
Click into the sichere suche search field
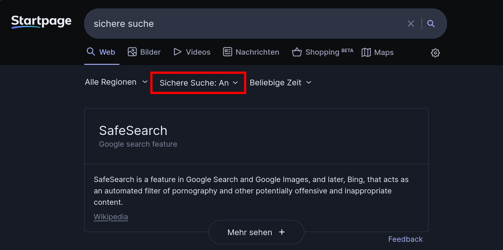247,24
